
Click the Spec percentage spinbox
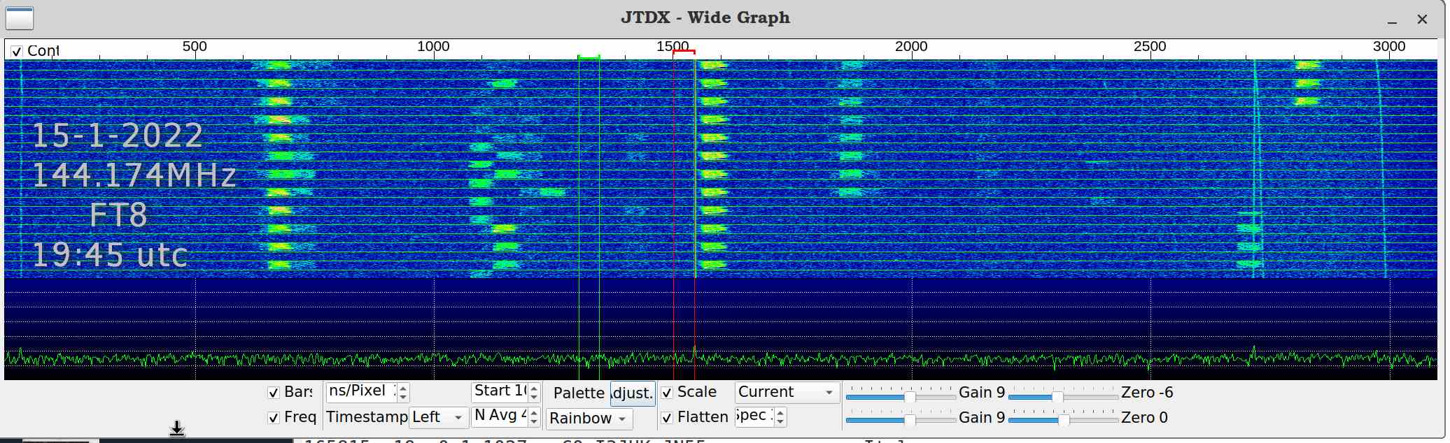754,416
